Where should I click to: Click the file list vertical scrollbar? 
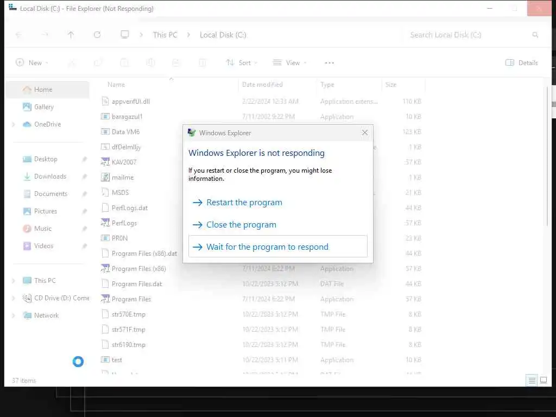(547, 156)
